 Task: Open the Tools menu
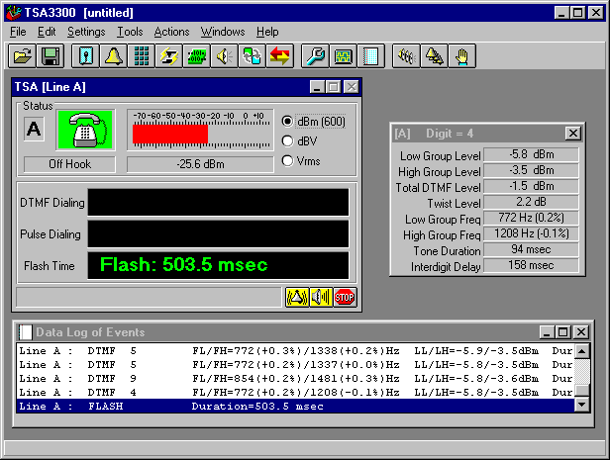130,32
